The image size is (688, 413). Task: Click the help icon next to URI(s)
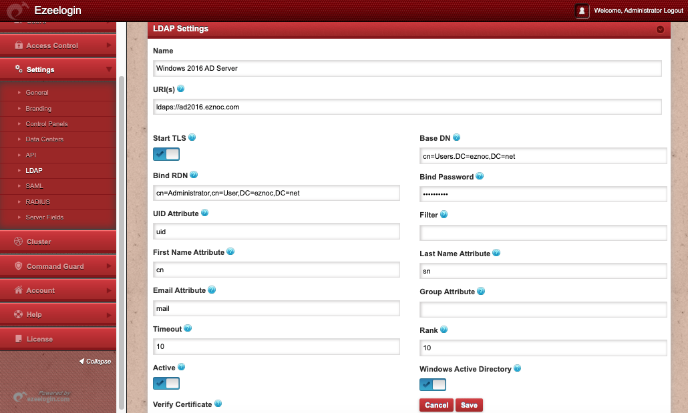click(180, 89)
